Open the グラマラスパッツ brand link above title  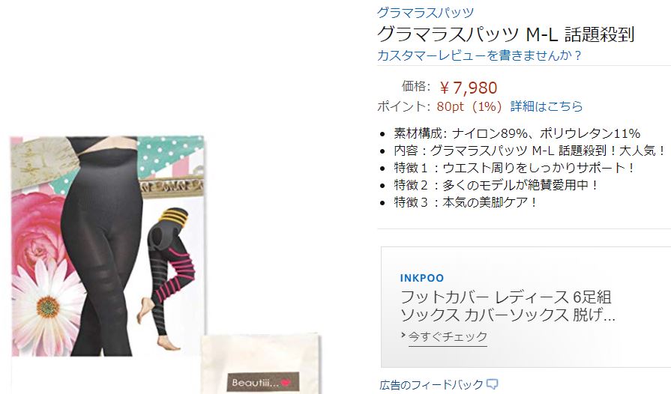click(425, 13)
